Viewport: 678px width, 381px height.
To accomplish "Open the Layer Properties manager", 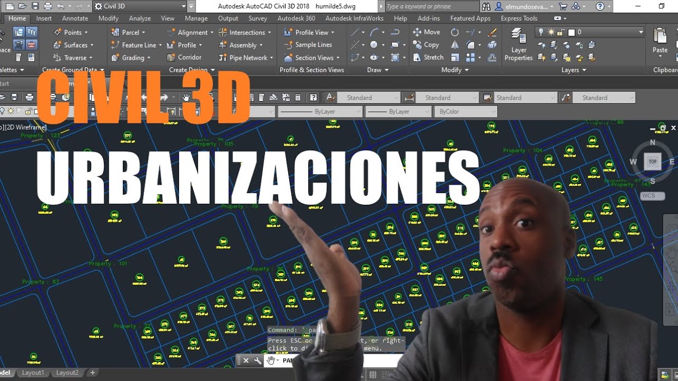I will pos(519,44).
